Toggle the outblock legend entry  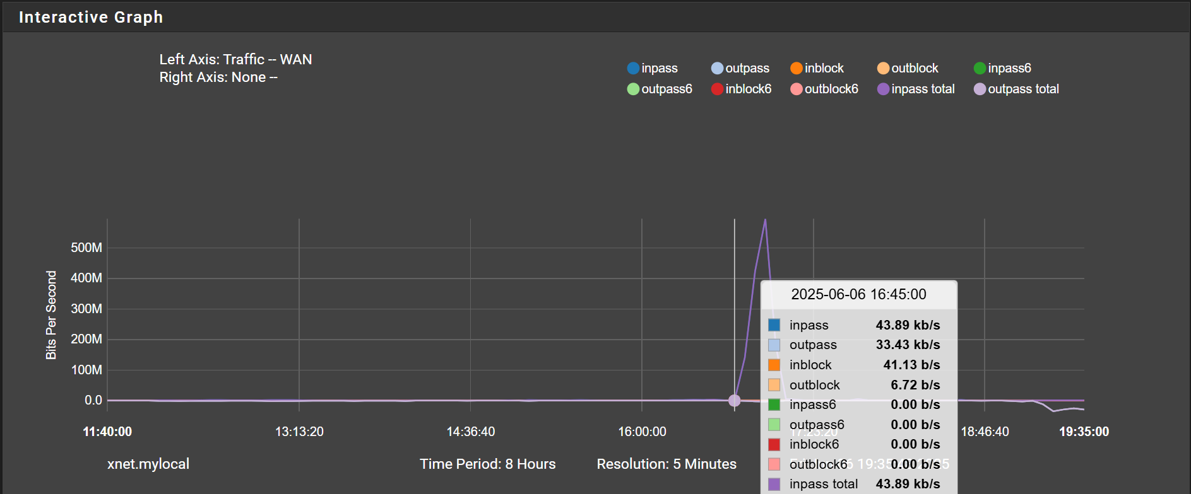click(908, 68)
